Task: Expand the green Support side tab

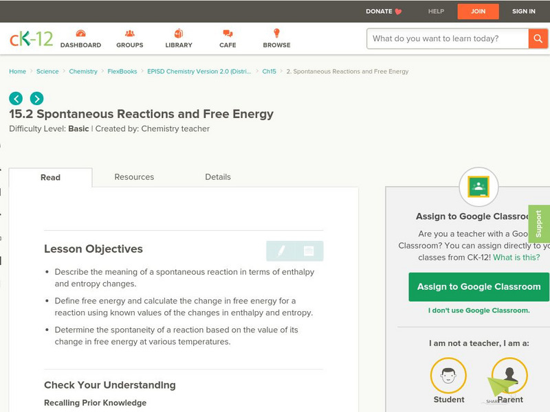Action: (x=540, y=222)
